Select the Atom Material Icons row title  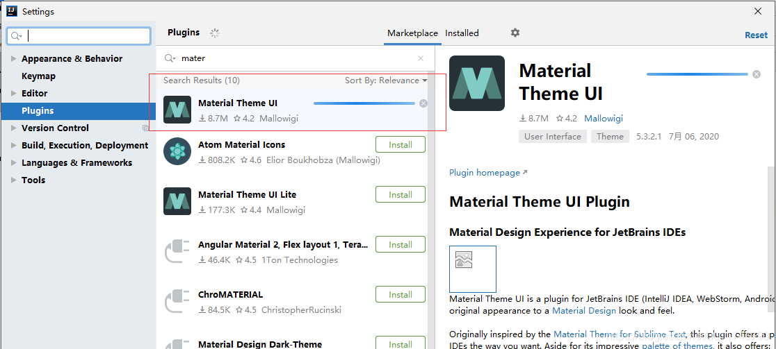click(x=241, y=144)
